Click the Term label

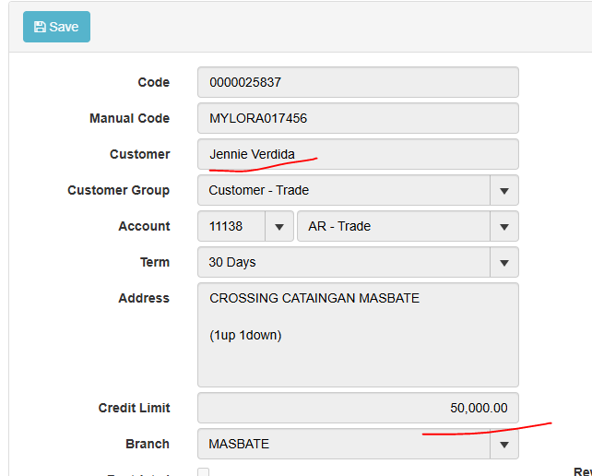pyautogui.click(x=154, y=262)
